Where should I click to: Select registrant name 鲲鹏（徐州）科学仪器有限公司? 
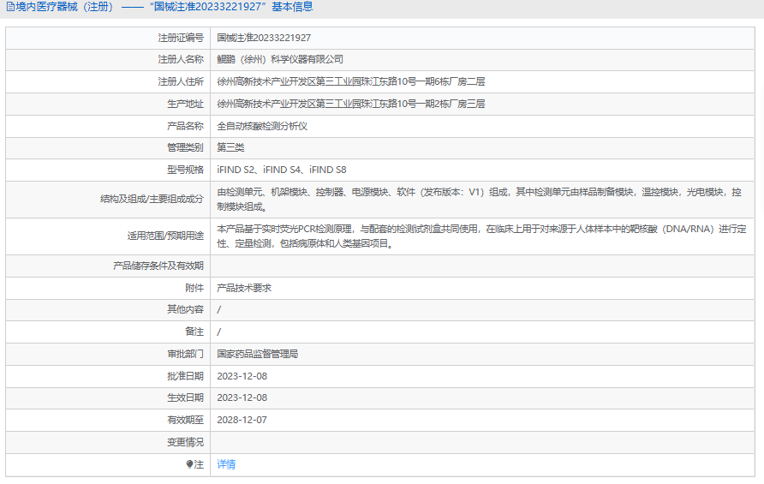click(280, 59)
